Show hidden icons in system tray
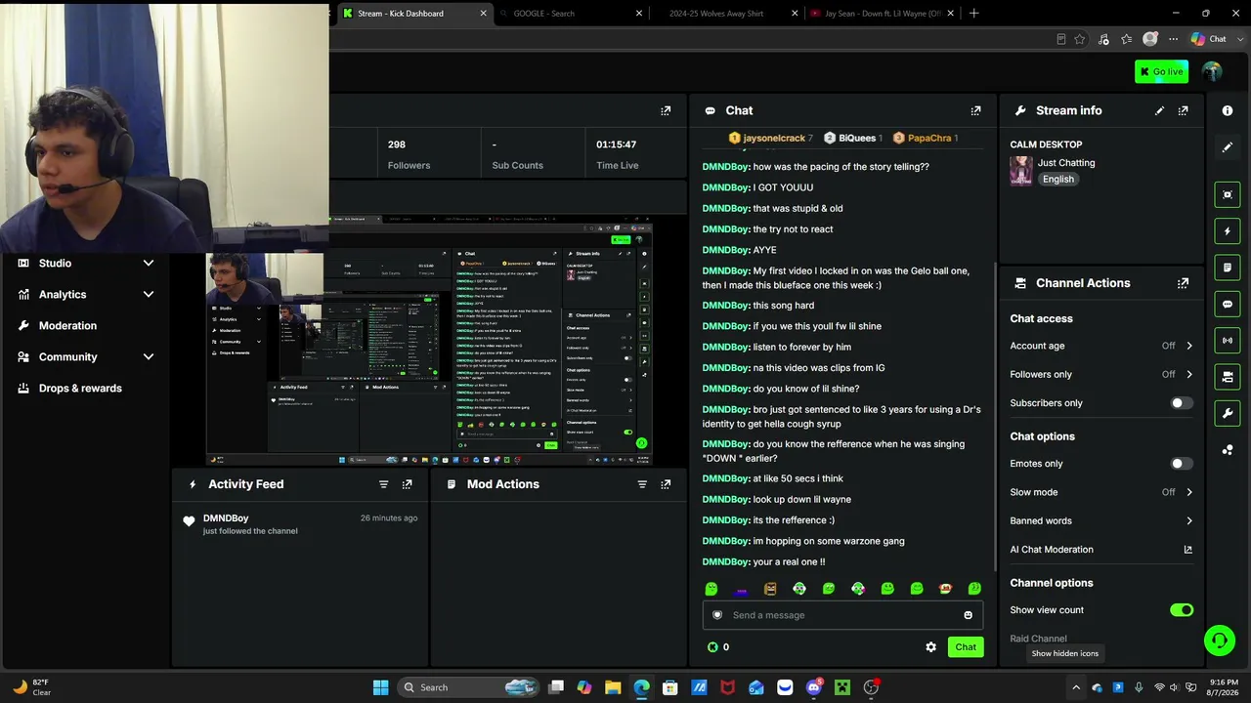Viewport: 1251px width, 703px height. (x=1076, y=687)
